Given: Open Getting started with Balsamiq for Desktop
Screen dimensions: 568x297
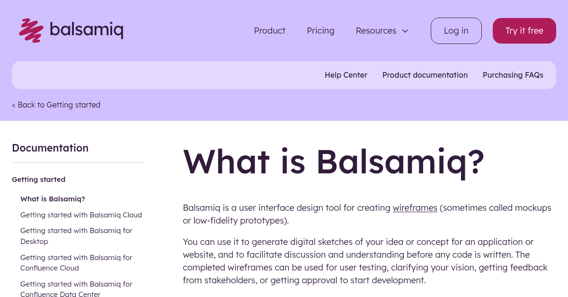Looking at the screenshot, I should (x=76, y=235).
